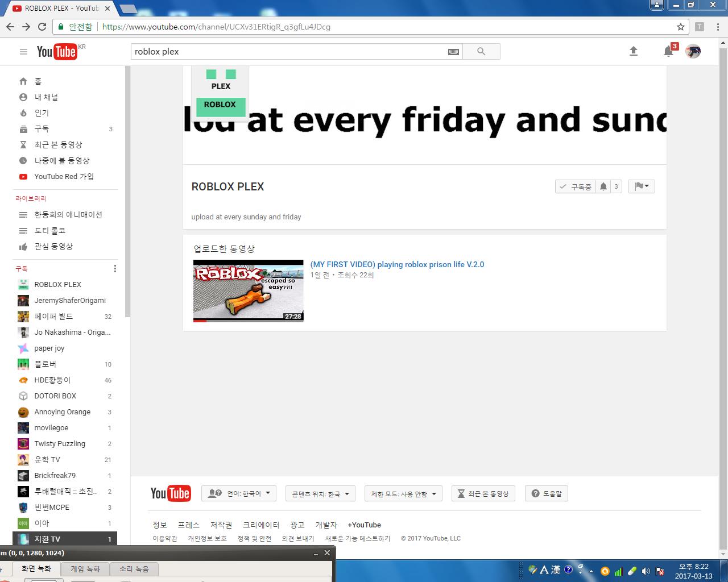Open the 지환 TV subscription
Screen dimensions: 728x582
pos(65,539)
